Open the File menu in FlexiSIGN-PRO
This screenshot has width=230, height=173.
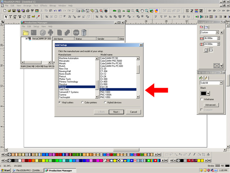(x=7, y=5)
